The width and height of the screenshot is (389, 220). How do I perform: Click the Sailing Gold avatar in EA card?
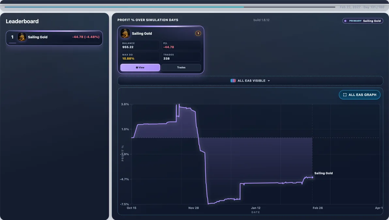point(125,34)
